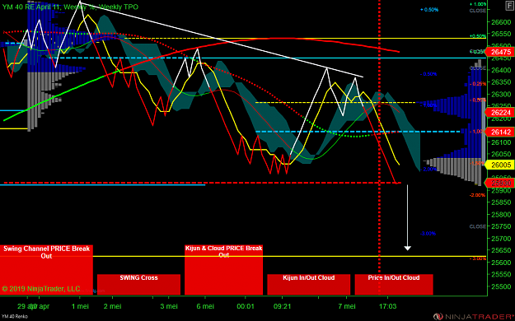Click the 1 mei date label
Image resolution: width=515 pixels, height=321 pixels.
point(80,306)
